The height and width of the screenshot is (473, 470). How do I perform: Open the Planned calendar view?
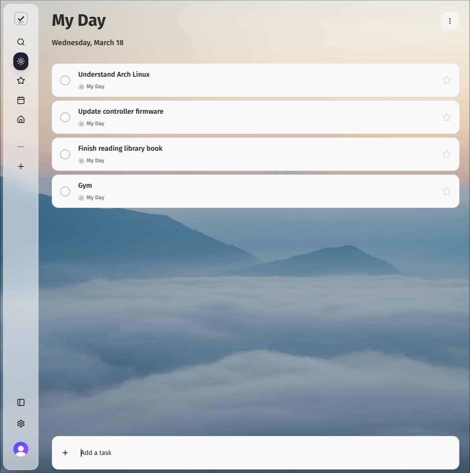coord(21,100)
